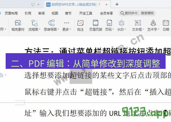Expand the 形状 dropdown arrow at left edge
The height and width of the screenshot is (122, 171).
[x=5, y=29]
